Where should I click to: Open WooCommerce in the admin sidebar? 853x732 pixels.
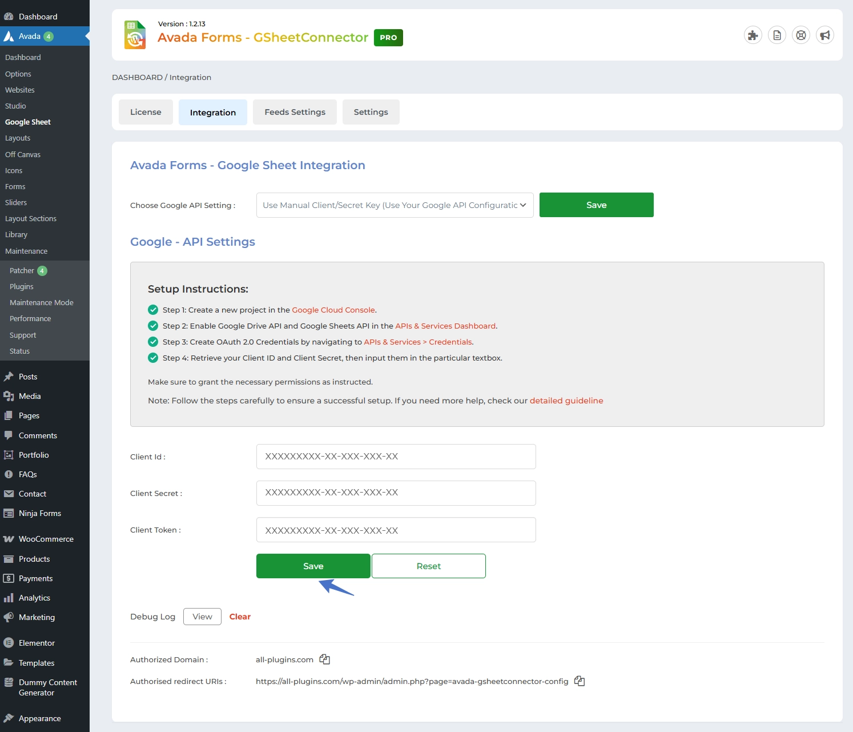click(46, 539)
